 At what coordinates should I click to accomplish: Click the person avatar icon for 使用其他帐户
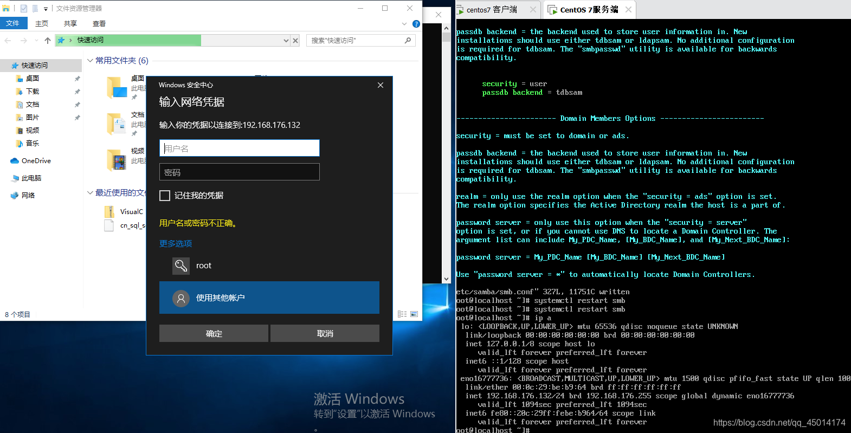pyautogui.click(x=181, y=298)
